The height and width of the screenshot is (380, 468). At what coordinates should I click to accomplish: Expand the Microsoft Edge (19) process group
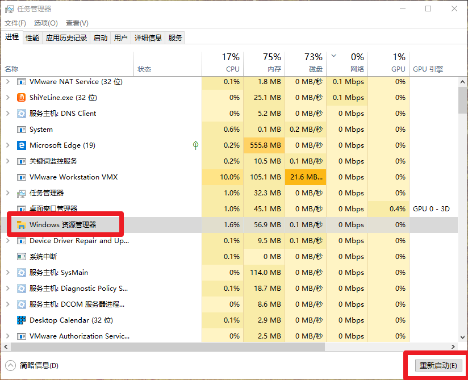(x=7, y=145)
